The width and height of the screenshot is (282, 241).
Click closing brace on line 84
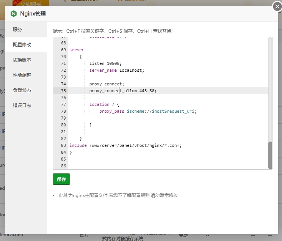point(70,153)
